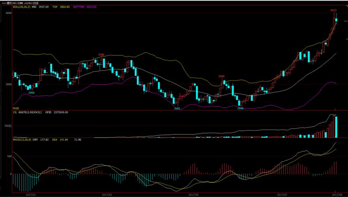Click the 3085 peak price label
Screen dimensions: 348x197
click(x=221, y=76)
